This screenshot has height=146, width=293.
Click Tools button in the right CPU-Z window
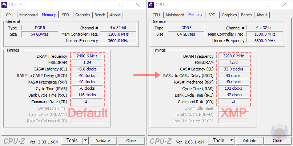pyautogui.click(x=218, y=141)
